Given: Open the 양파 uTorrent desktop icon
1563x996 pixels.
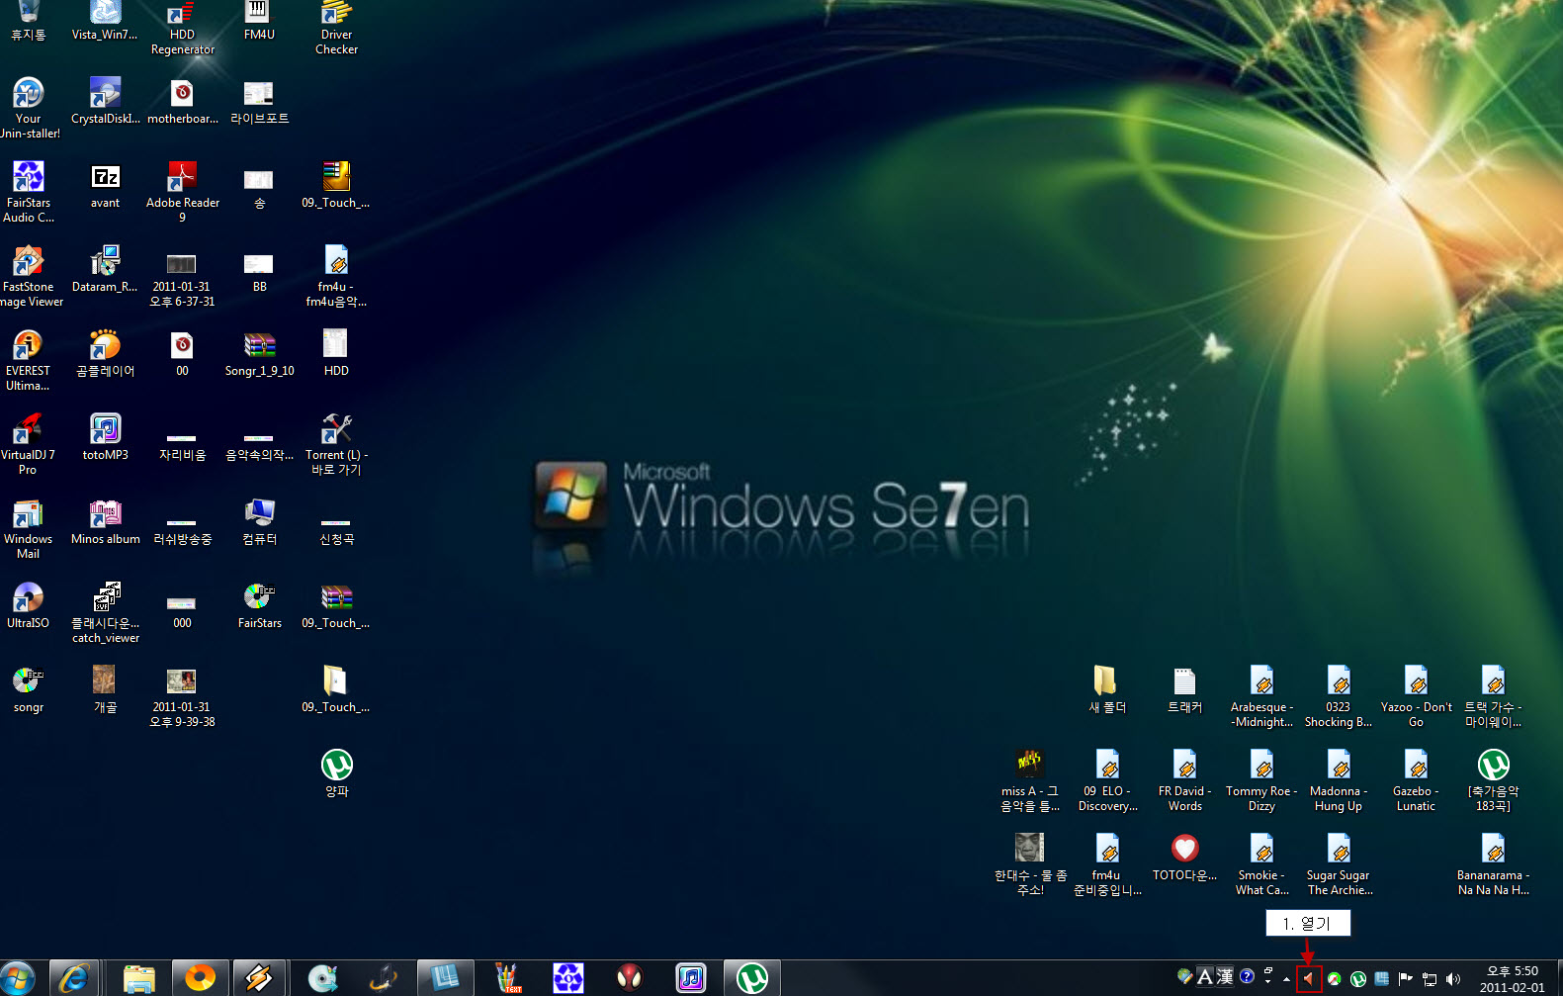Looking at the screenshot, I should 336,772.
